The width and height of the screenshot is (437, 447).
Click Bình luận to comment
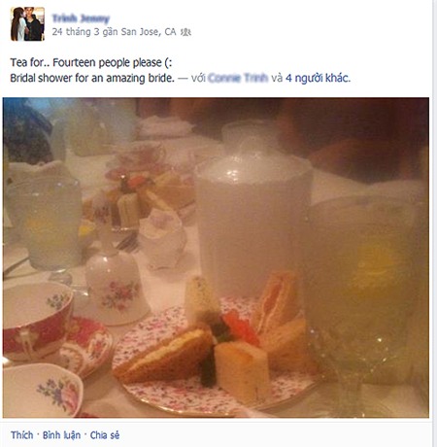61,435
